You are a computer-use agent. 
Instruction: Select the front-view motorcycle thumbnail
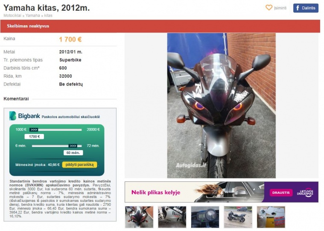(139, 217)
